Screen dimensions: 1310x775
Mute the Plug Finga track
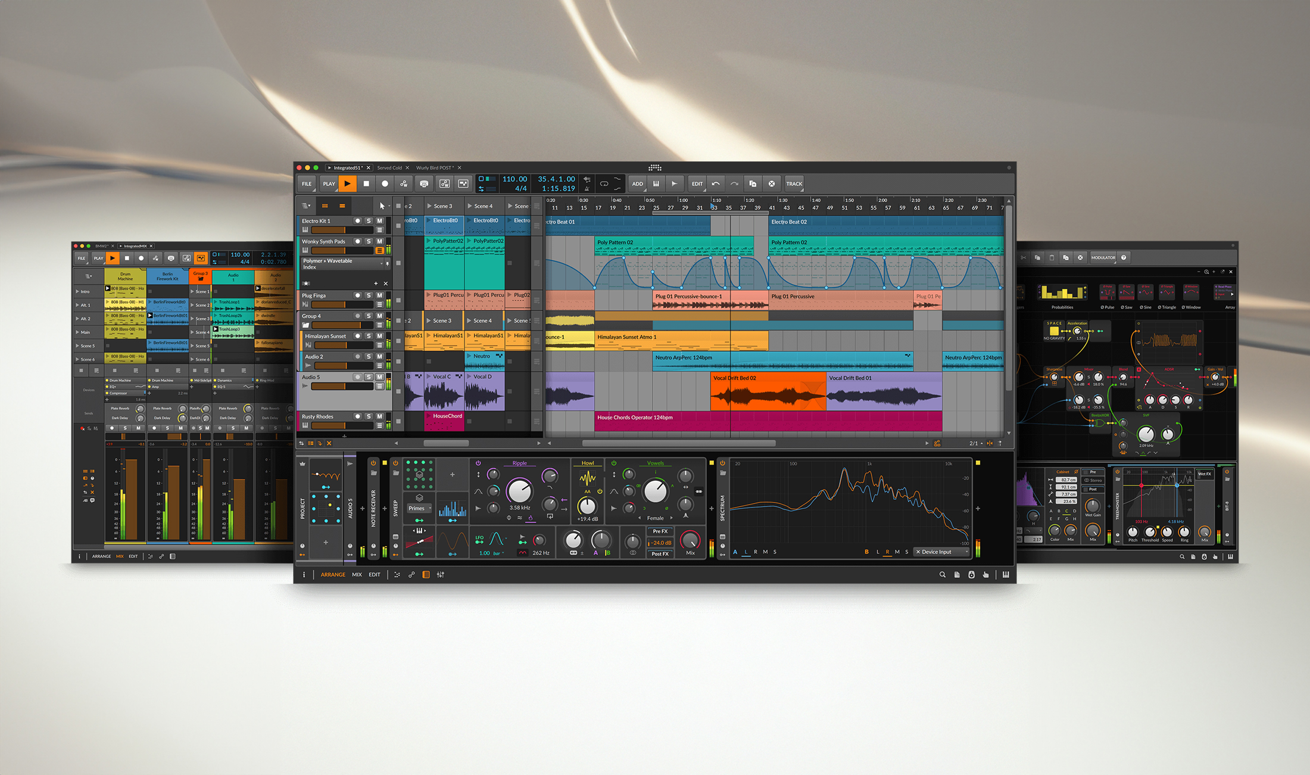coord(379,295)
